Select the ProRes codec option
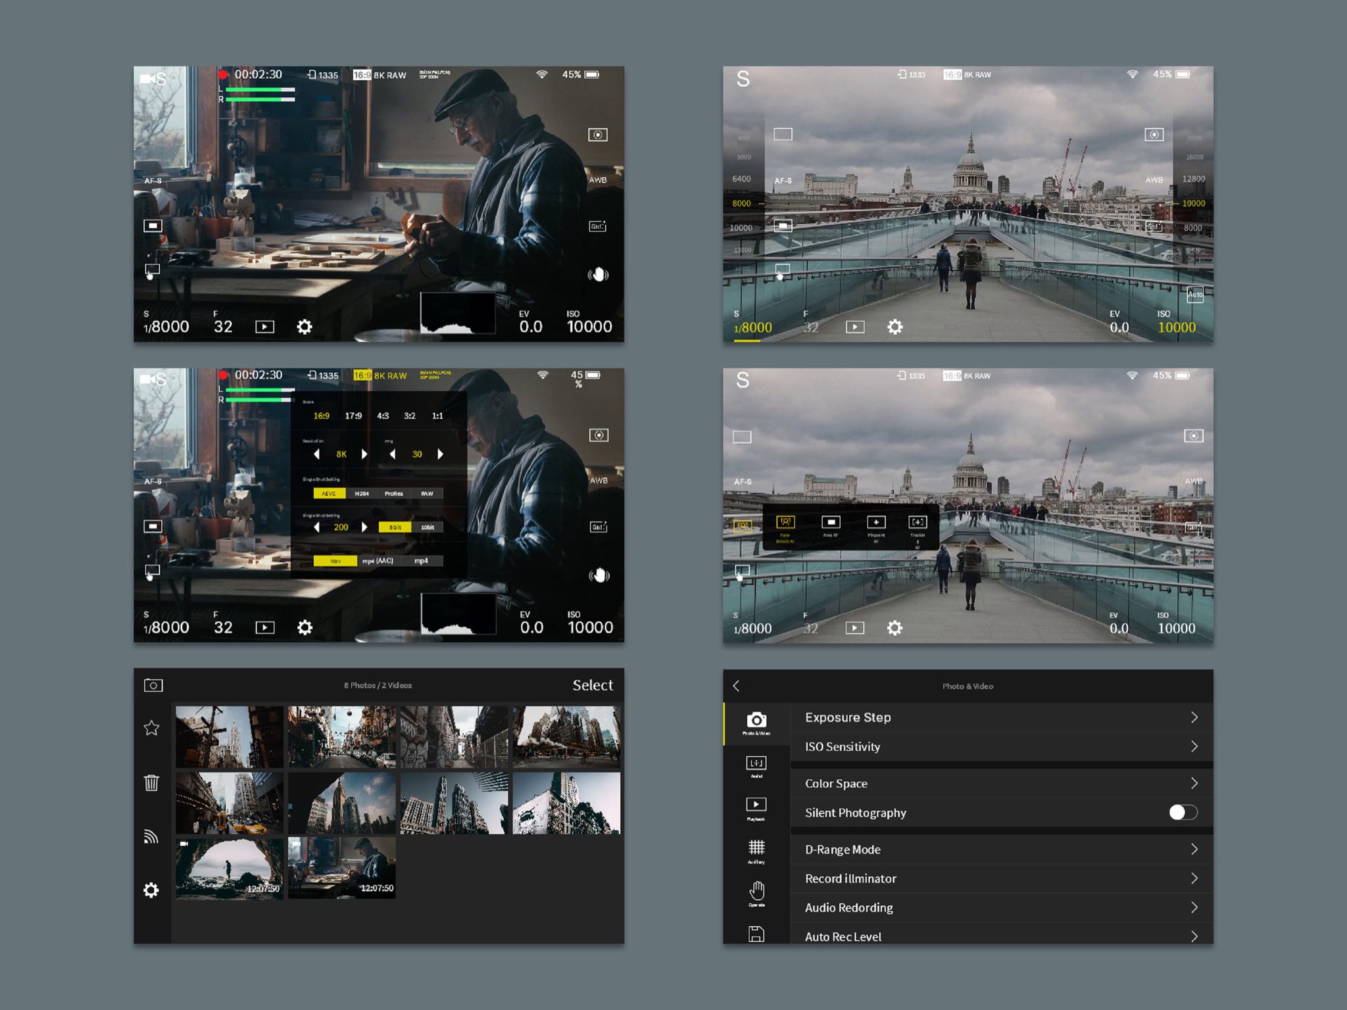 point(394,493)
